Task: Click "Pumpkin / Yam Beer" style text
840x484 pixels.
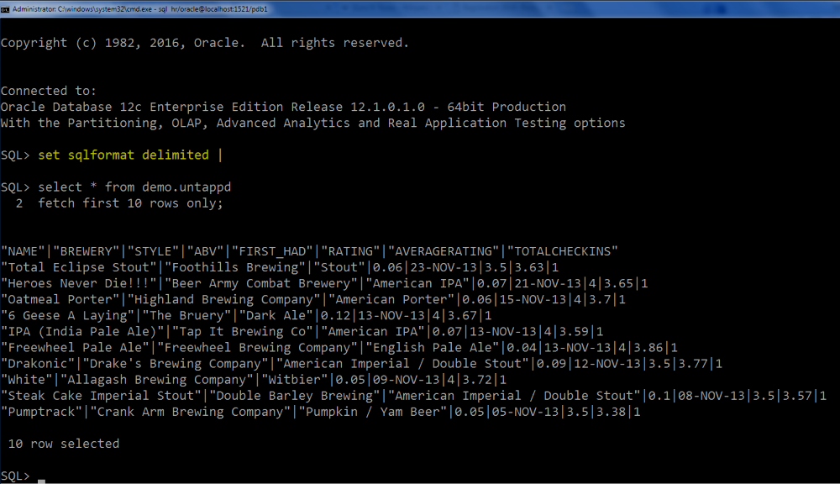Action: 373,413
